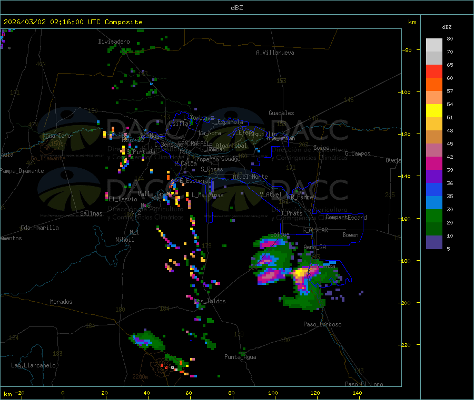
Task: Click the 'Divisadero' place label
Action: click(114, 42)
